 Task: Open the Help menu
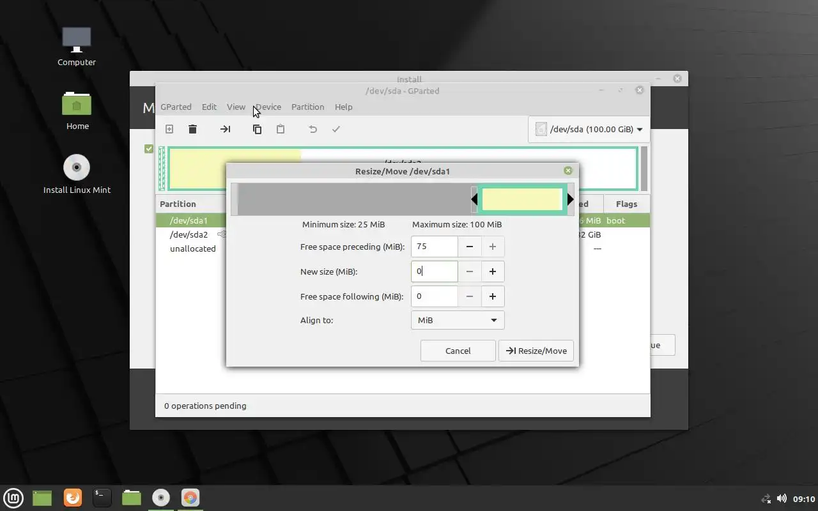click(x=343, y=107)
